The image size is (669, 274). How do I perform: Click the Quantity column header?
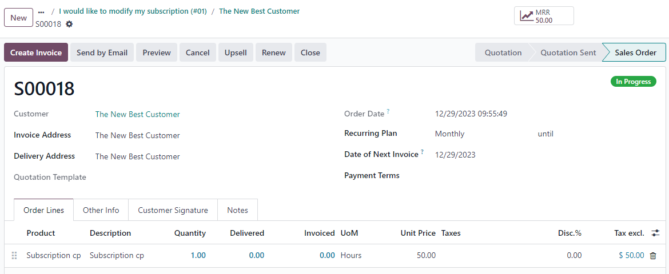(x=190, y=233)
